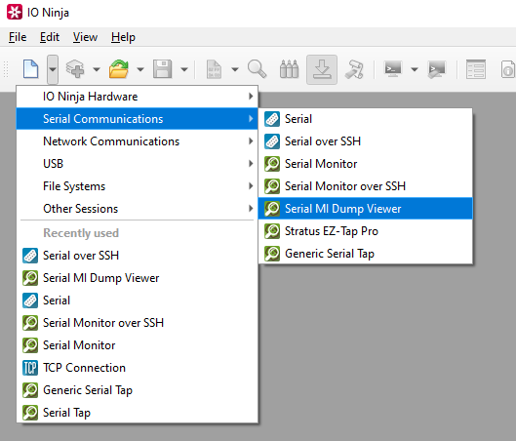The width and height of the screenshot is (516, 441).
Task: Open recently used Serial Tap
Action: coord(138,412)
